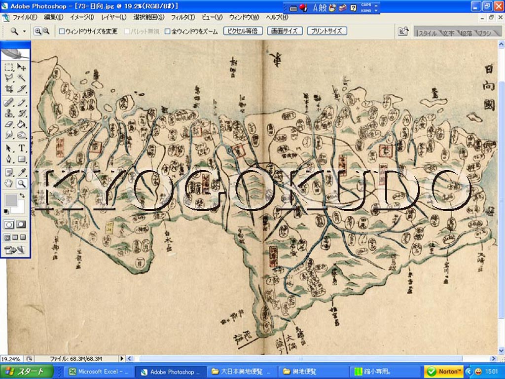Click the Zoom In magnifier option
This screenshot has height=379, width=505.
click(x=37, y=31)
